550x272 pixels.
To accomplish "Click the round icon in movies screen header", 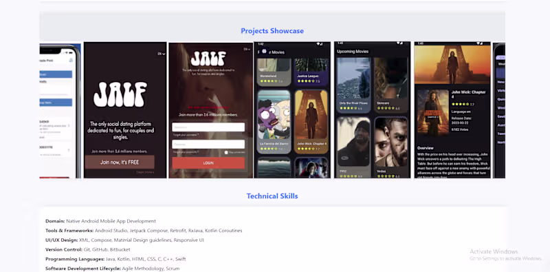I will coord(264,52).
